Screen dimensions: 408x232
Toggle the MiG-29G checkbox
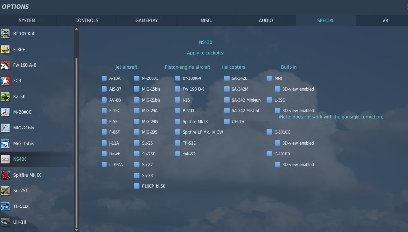(x=137, y=121)
